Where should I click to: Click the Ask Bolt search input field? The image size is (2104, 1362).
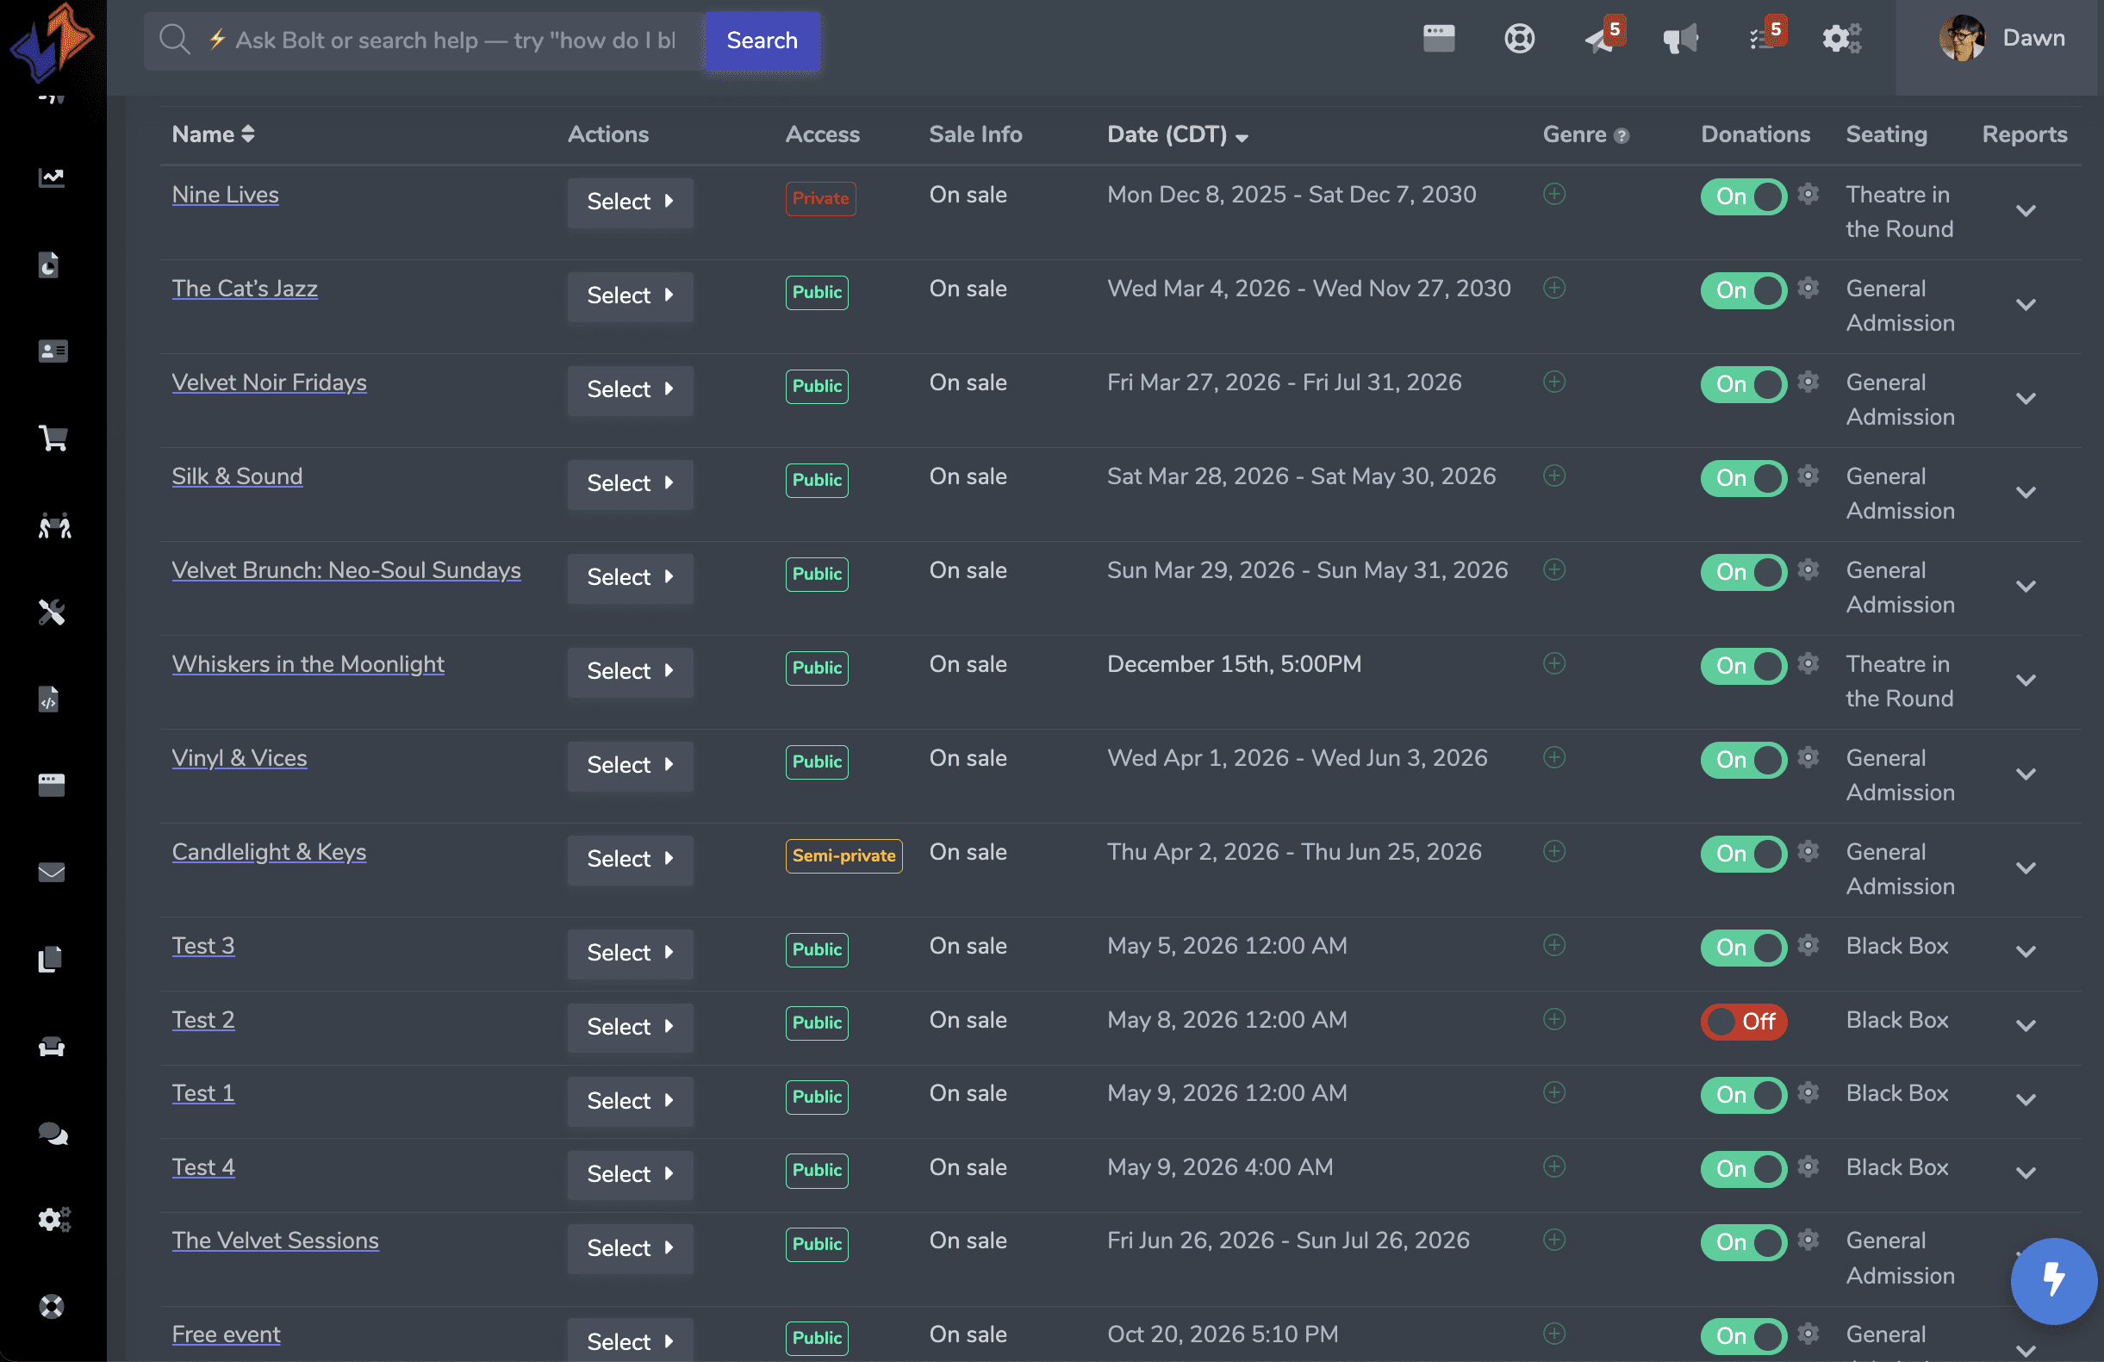click(425, 40)
